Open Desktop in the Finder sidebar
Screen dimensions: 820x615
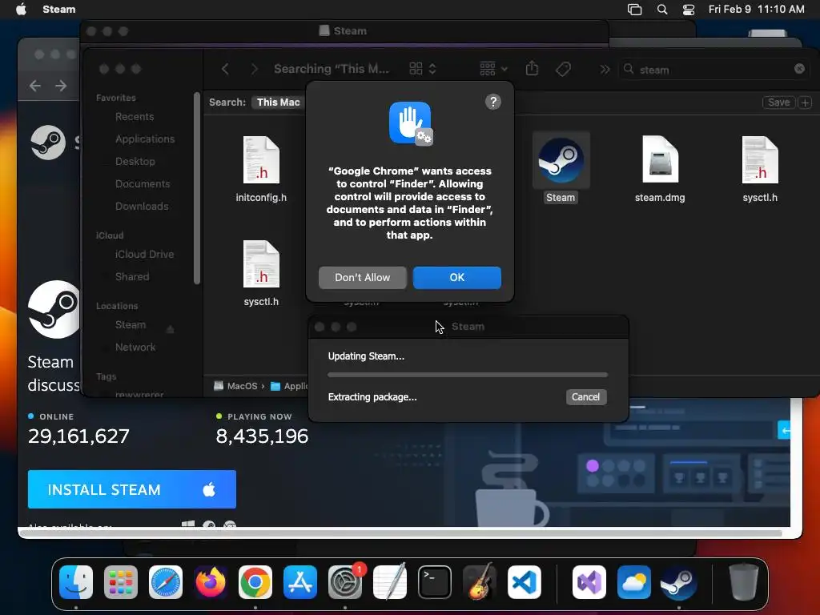[135, 162]
